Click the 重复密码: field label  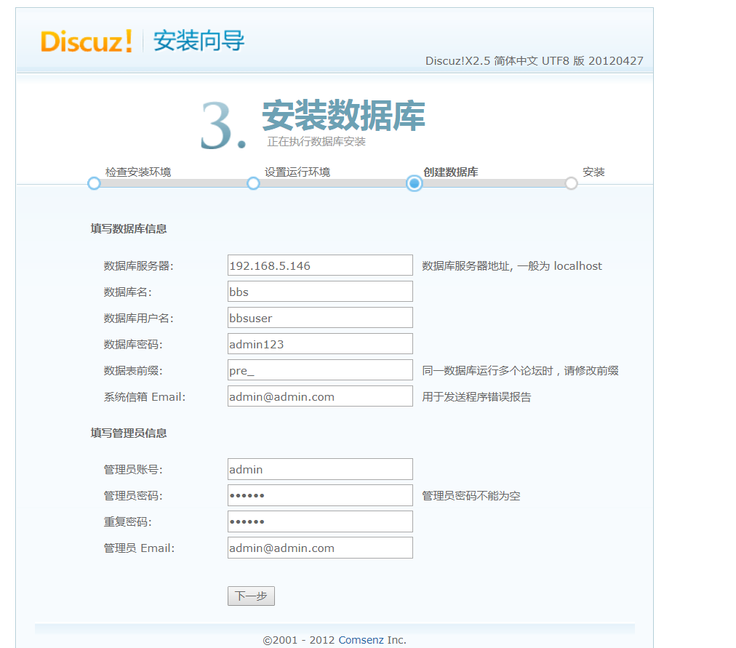coord(128,522)
